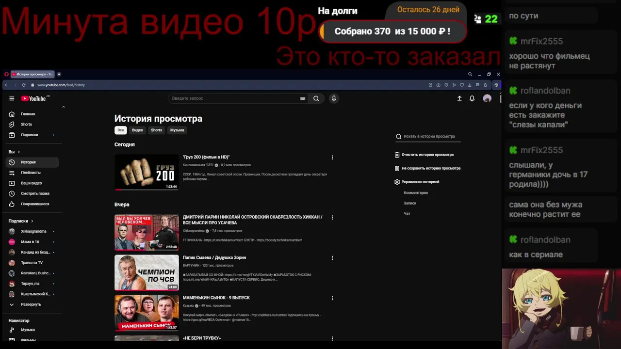The height and width of the screenshot is (349, 621).
Task: Open Траволта TV channel subscription
Action: (33, 263)
